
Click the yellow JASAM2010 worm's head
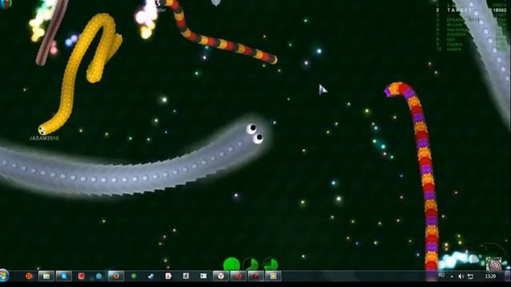[x=42, y=130]
